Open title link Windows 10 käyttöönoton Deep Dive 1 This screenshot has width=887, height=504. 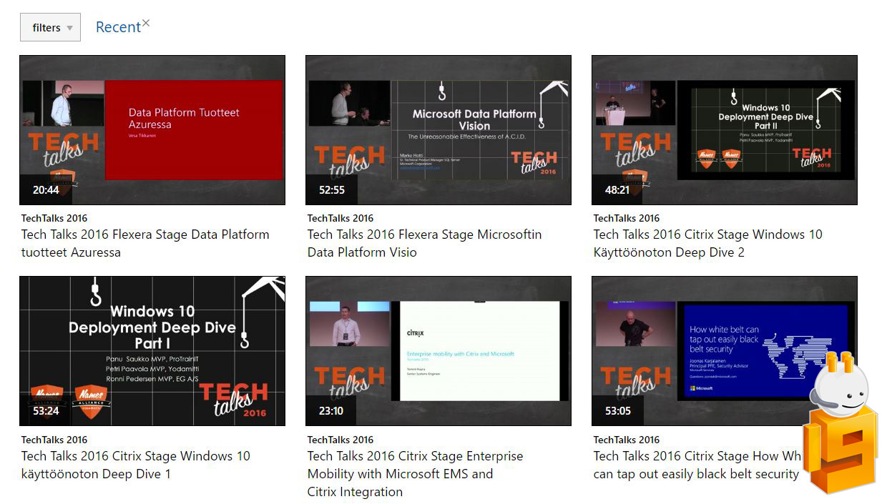[x=136, y=465]
